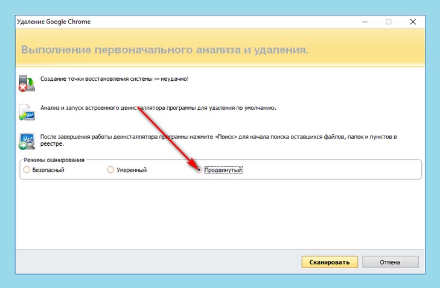The image size is (440, 288).
Task: Click the built-in uninstaller analysis icon
Action: [x=27, y=112]
